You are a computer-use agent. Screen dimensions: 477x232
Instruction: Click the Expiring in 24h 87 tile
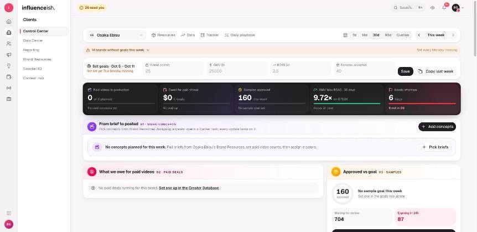click(426, 217)
